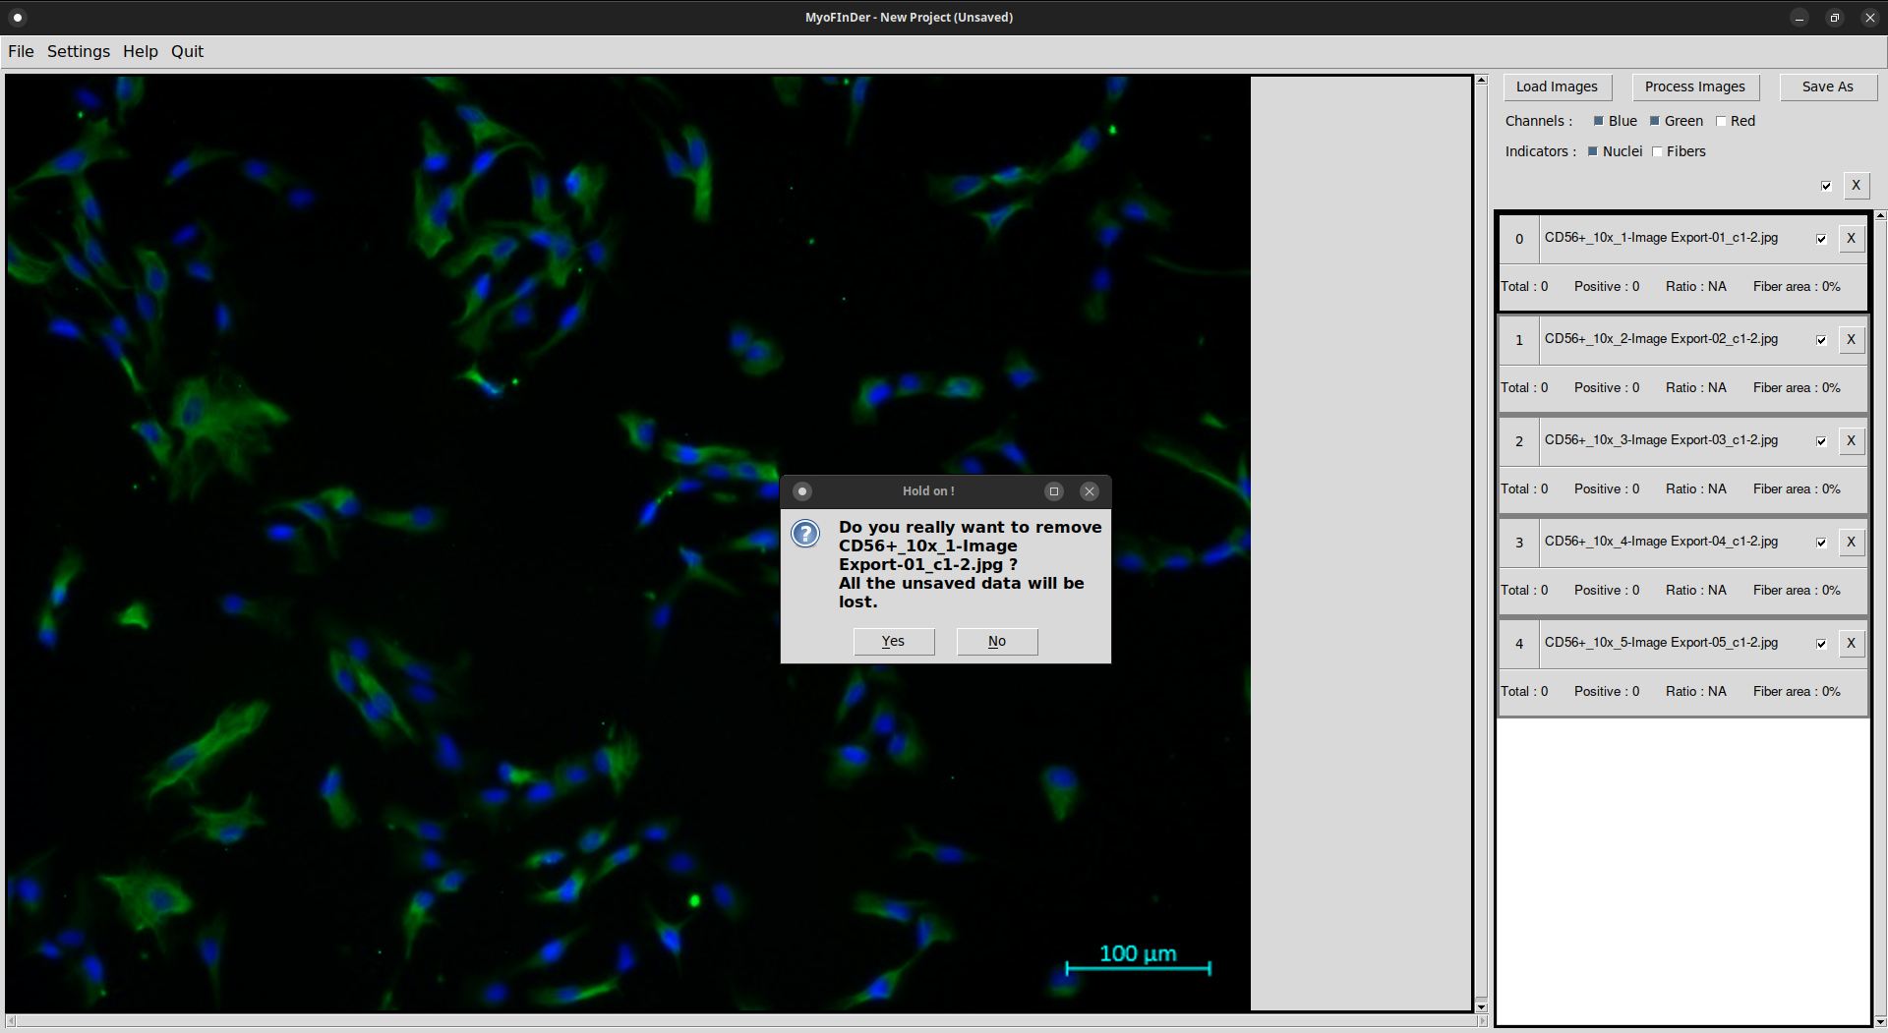Click the Process Images button
The height and width of the screenshot is (1033, 1888).
pyautogui.click(x=1695, y=86)
